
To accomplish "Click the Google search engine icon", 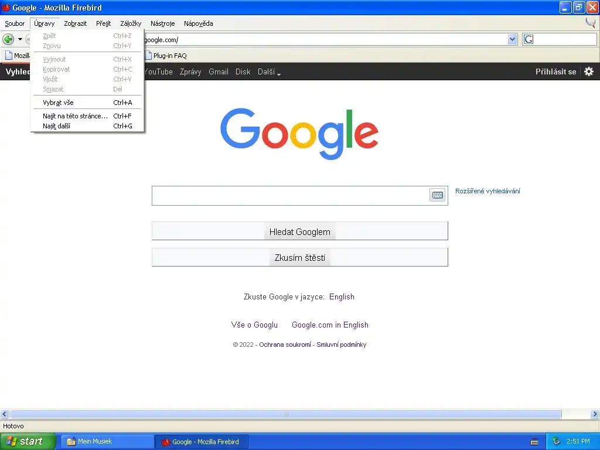I will (529, 39).
